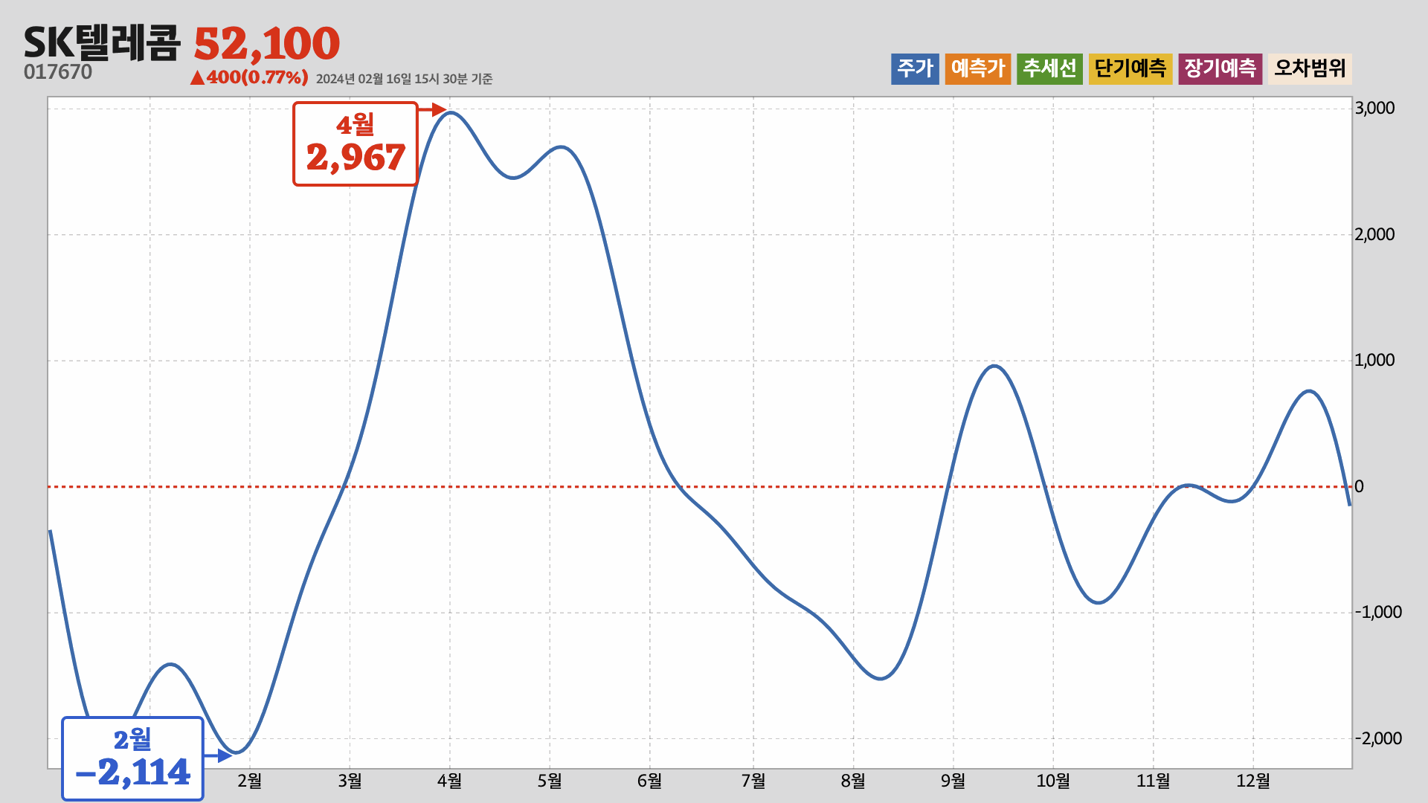Click the 3월 x-axis label

tap(350, 781)
